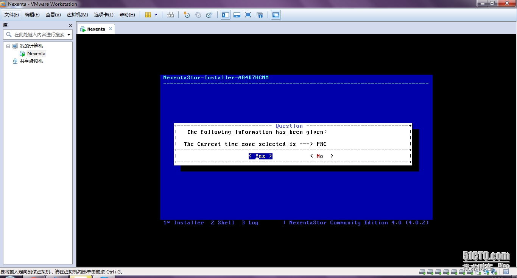The width and height of the screenshot is (517, 278).
Task: Restore down the VMware Workstation window
Action: pos(492,3)
